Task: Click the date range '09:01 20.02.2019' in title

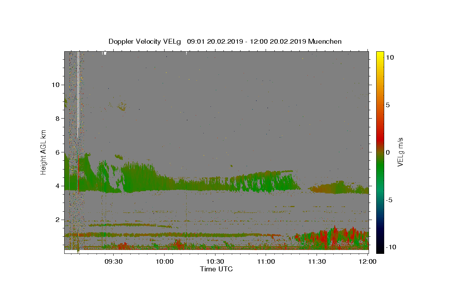Action: 215,41
